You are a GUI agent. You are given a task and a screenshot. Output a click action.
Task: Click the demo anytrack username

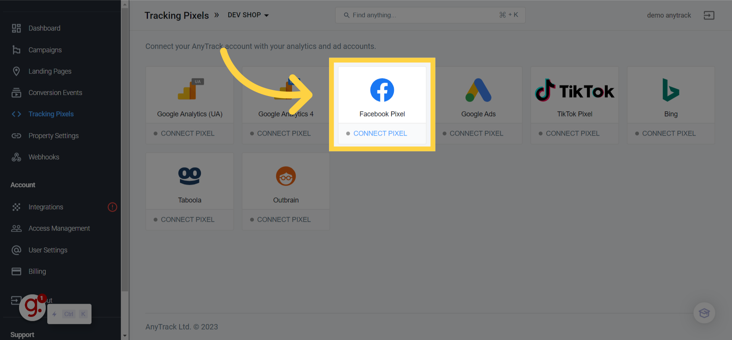[669, 15]
